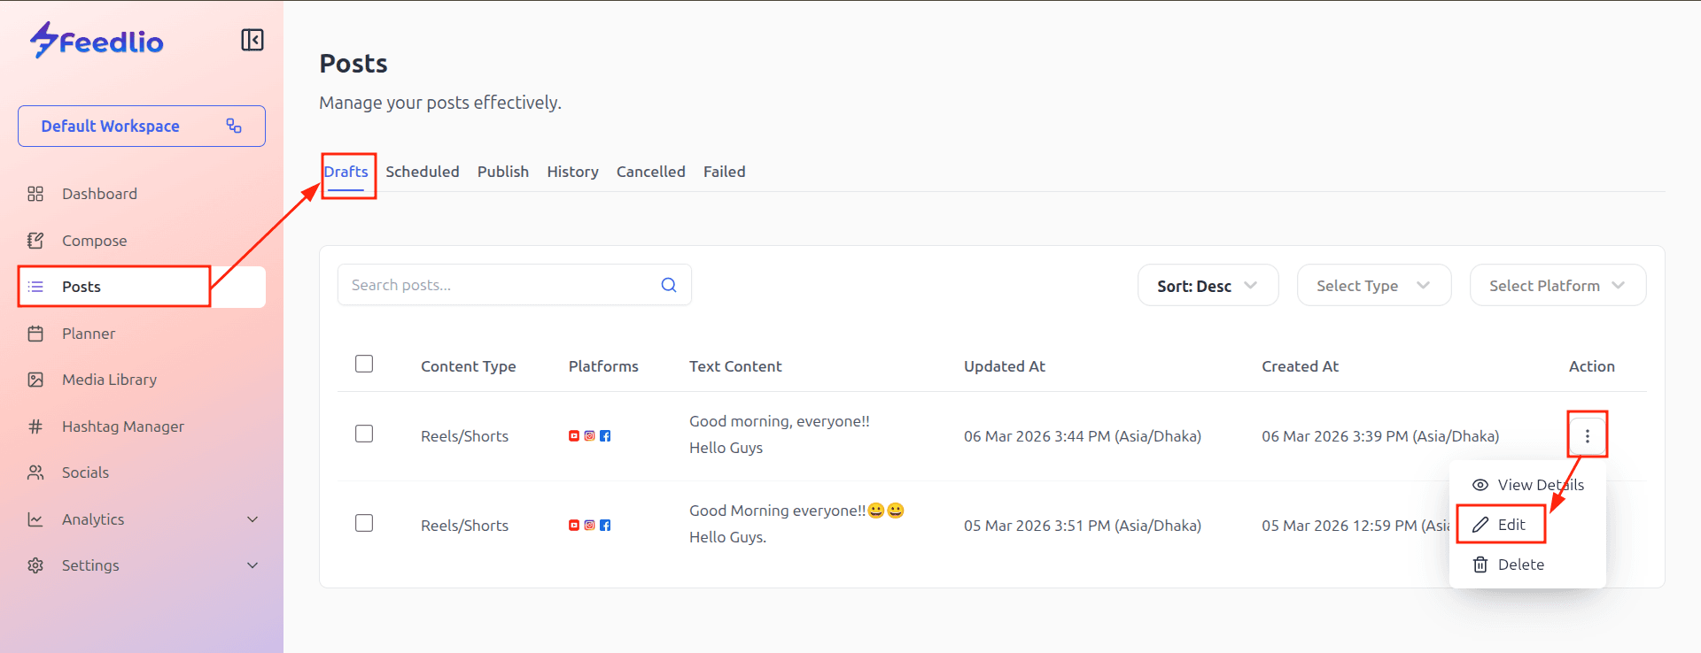Open Dashboard from the sidebar

pyautogui.click(x=99, y=194)
